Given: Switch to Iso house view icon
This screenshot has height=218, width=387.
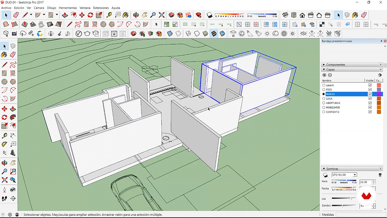Looking at the screenshot, I should [285, 15].
